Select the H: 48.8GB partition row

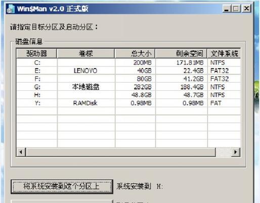click(128, 95)
